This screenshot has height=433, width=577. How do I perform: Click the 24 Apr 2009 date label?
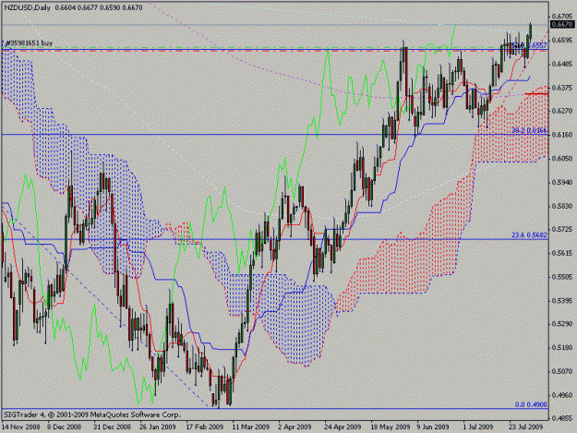coord(343,427)
